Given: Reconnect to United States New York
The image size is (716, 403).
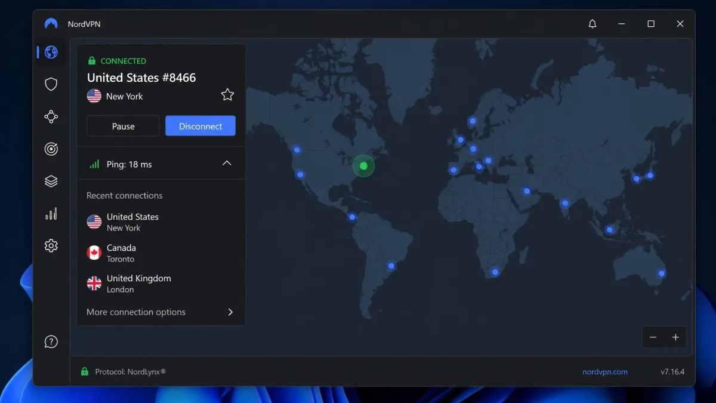Looking at the screenshot, I should [161, 222].
